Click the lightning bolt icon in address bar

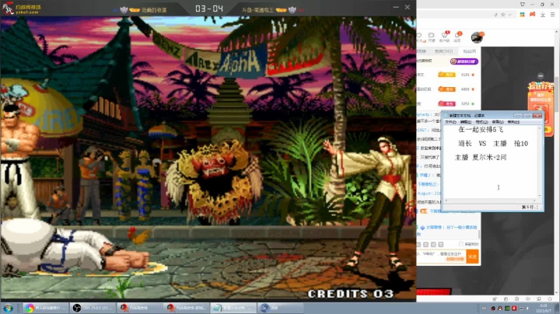coord(495,15)
